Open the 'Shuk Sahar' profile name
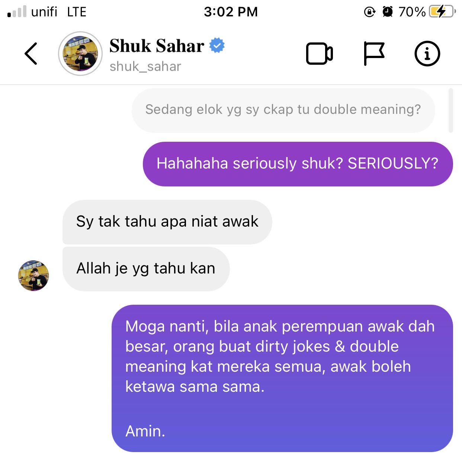462x461 pixels. click(x=157, y=46)
